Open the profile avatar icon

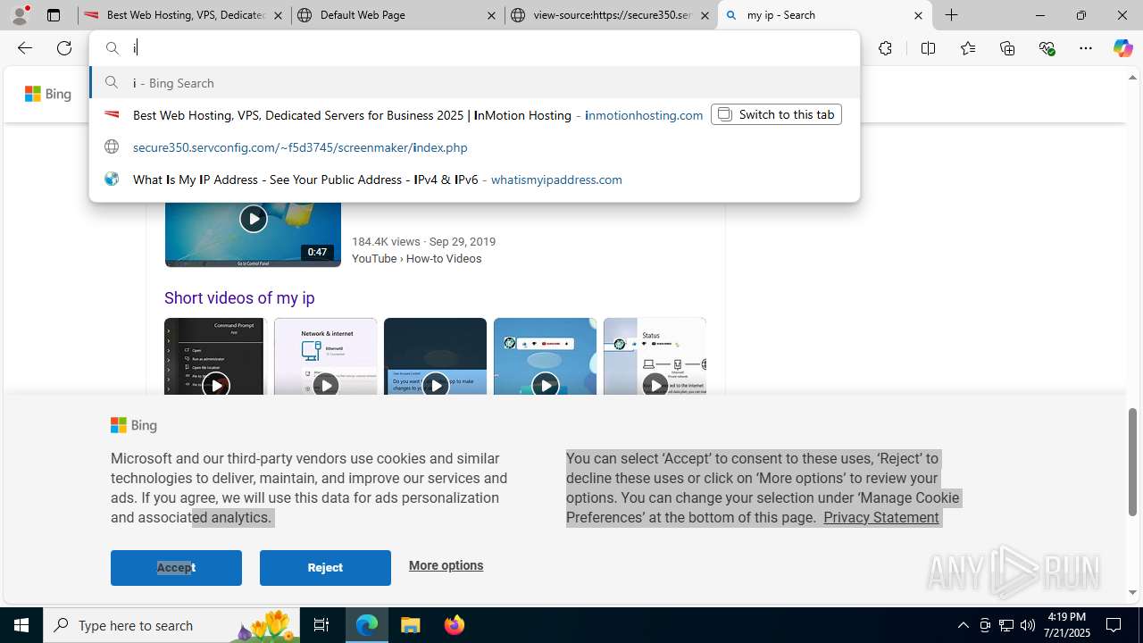(x=20, y=15)
